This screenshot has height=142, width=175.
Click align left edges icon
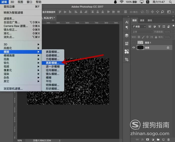[76, 12]
